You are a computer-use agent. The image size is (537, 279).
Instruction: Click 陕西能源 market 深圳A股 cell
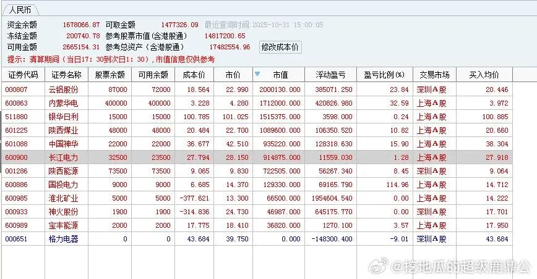[432, 171]
